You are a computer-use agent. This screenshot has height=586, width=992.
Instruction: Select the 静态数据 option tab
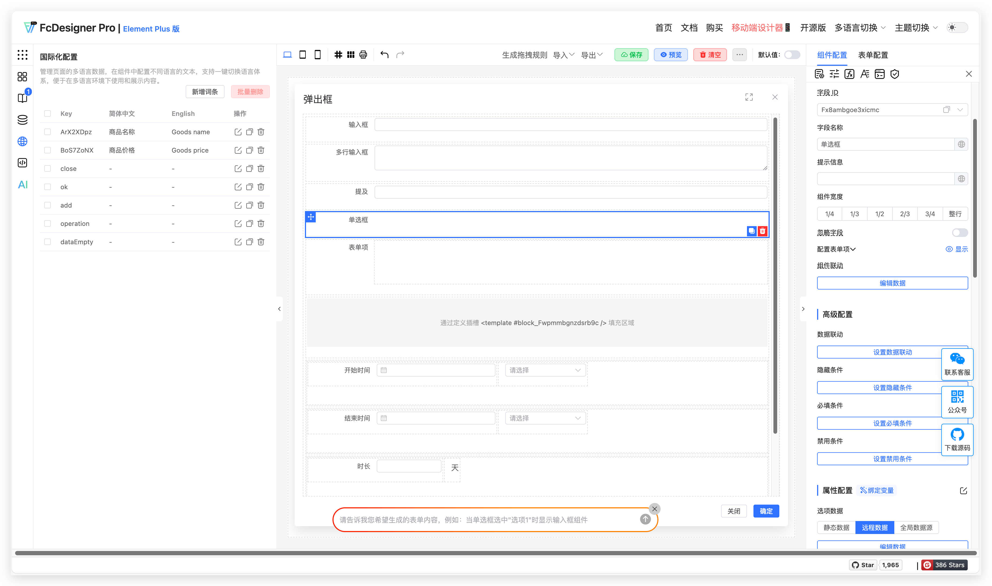pyautogui.click(x=836, y=527)
